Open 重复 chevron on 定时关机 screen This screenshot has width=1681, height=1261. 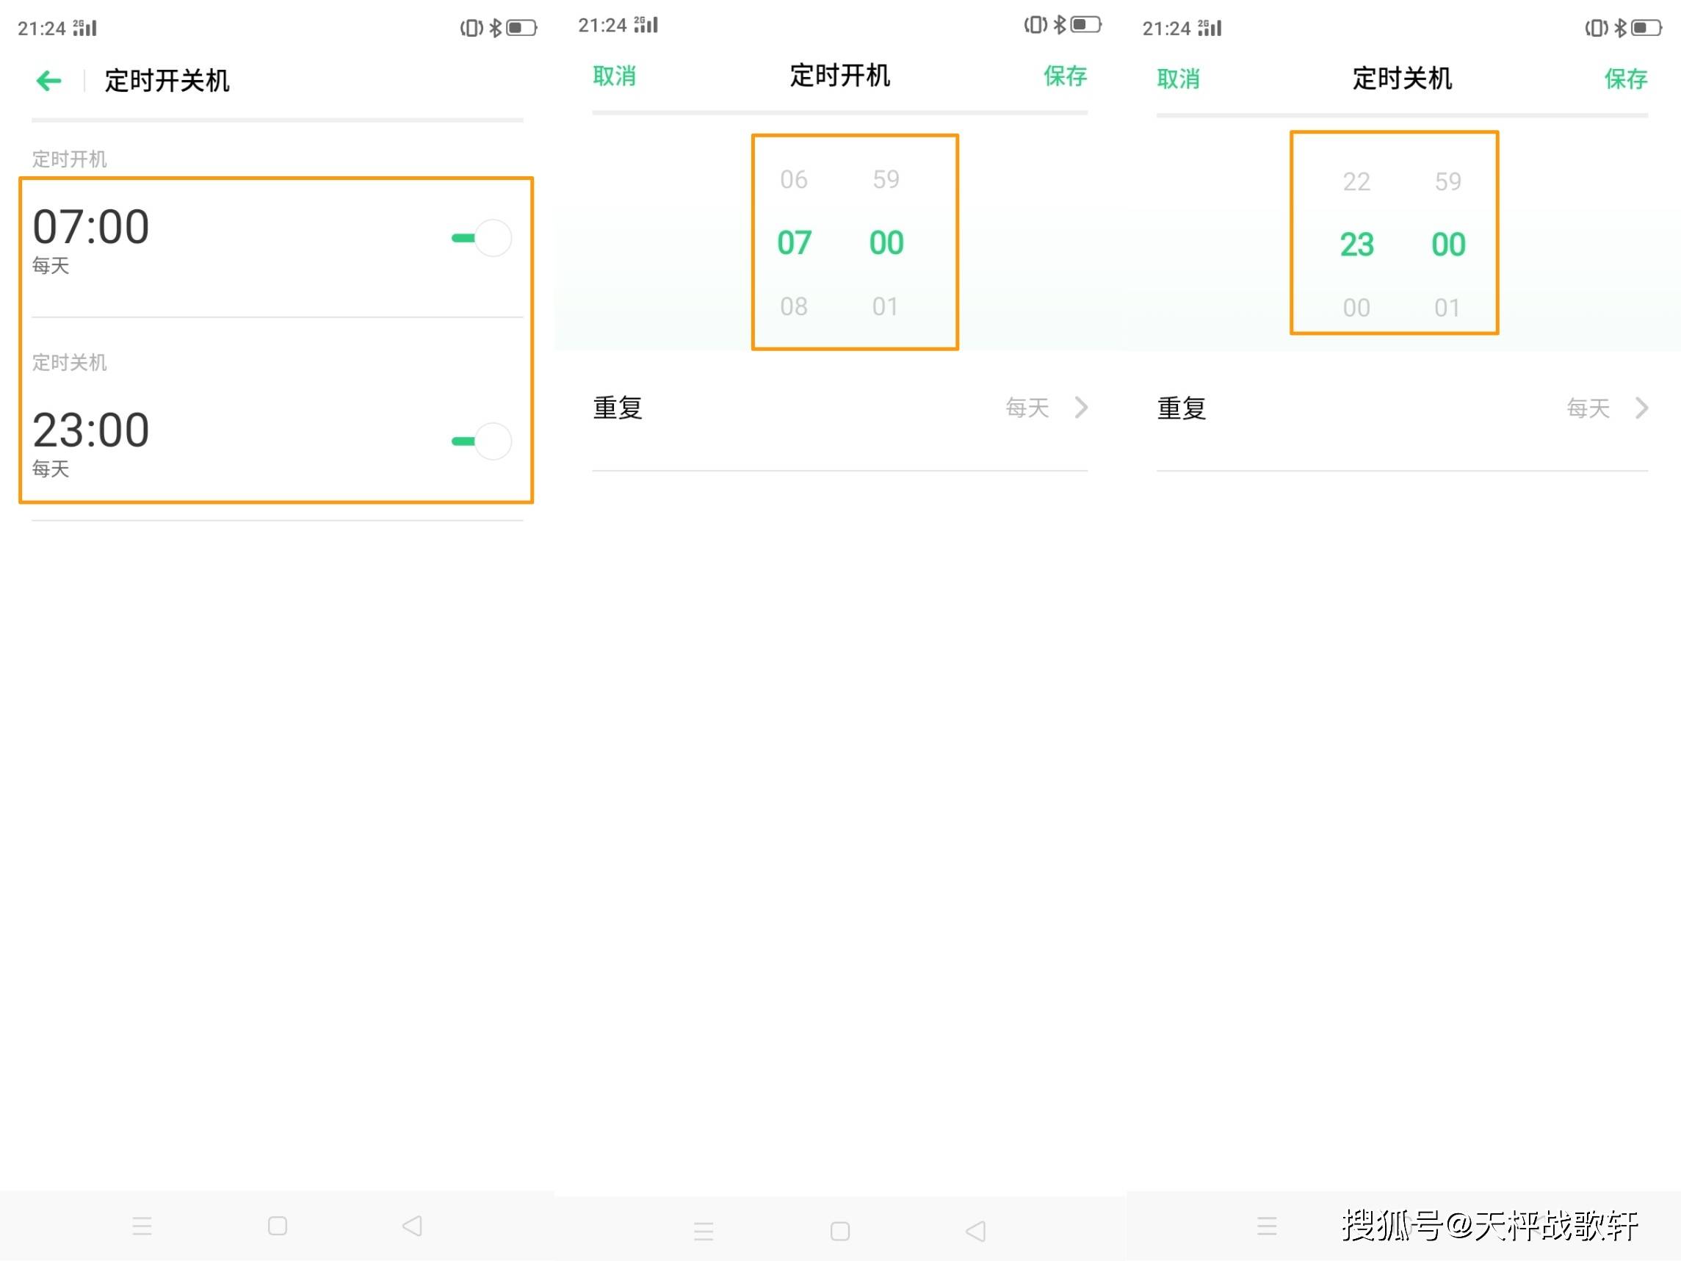(x=1642, y=408)
